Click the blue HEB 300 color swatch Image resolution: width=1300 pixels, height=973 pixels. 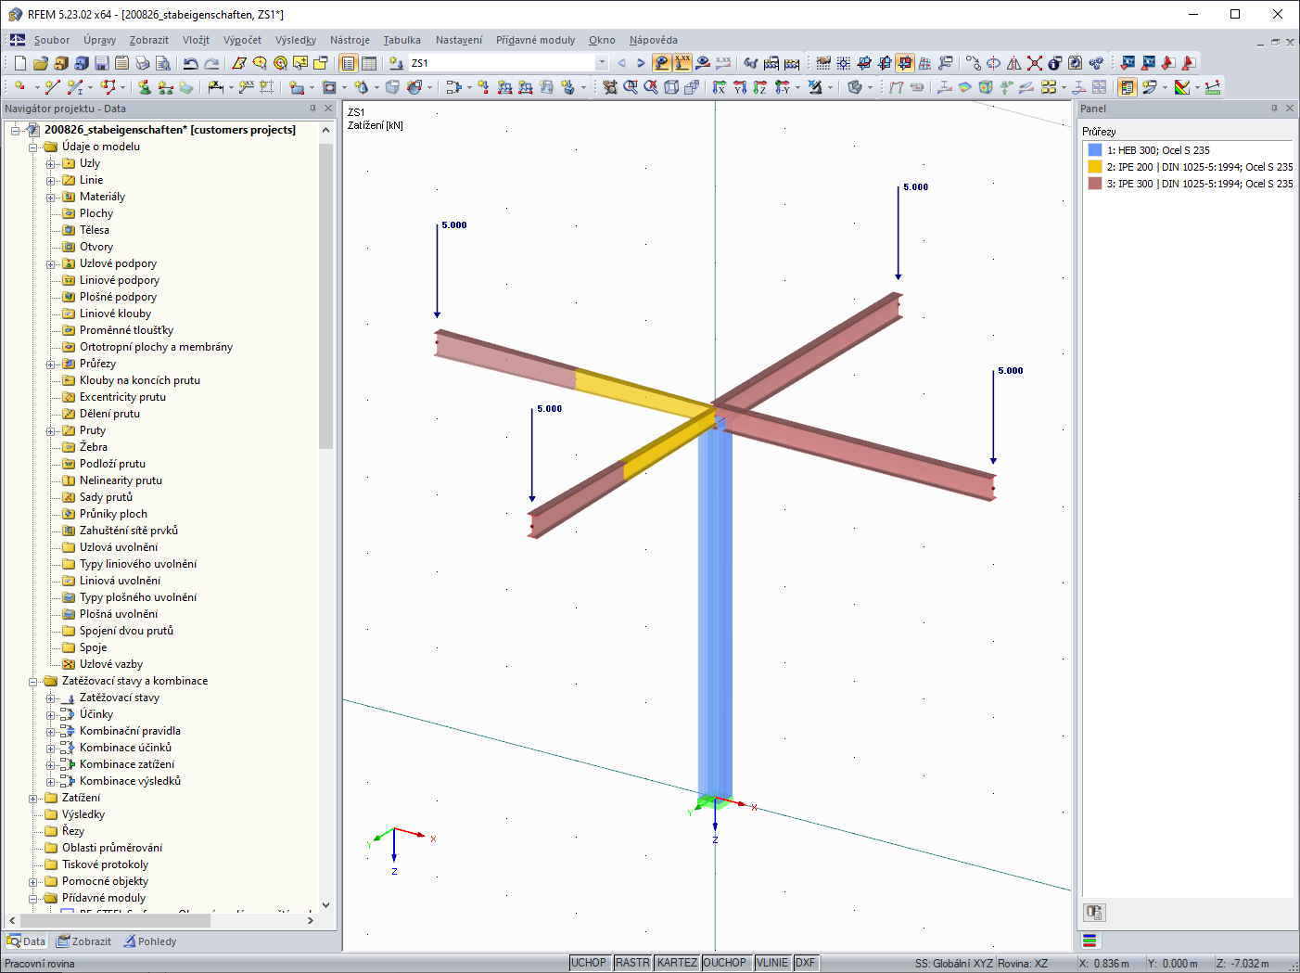point(1095,150)
